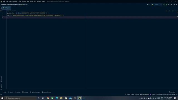Click Night Owl (Material) theme status
Image resolution: width=178 pixels, height=100 pixels.
coord(145,94)
